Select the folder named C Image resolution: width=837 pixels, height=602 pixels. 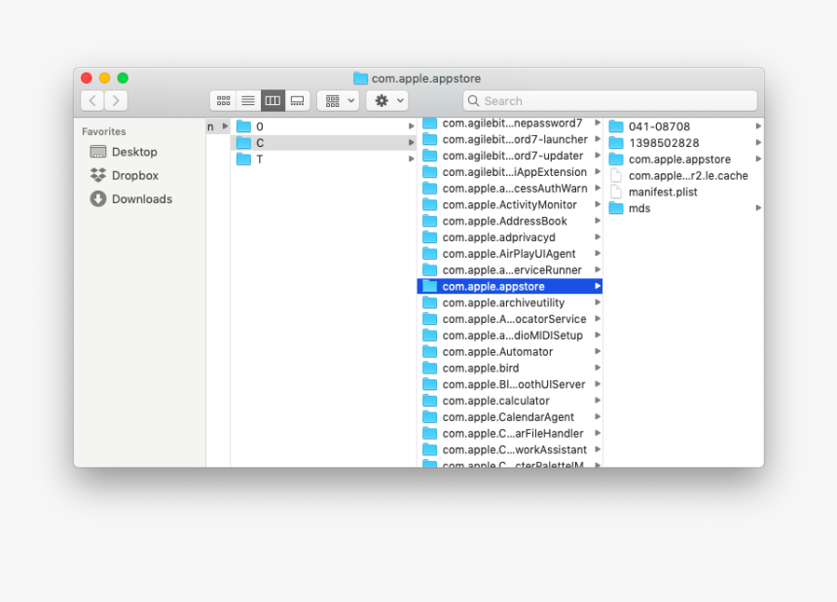click(323, 143)
